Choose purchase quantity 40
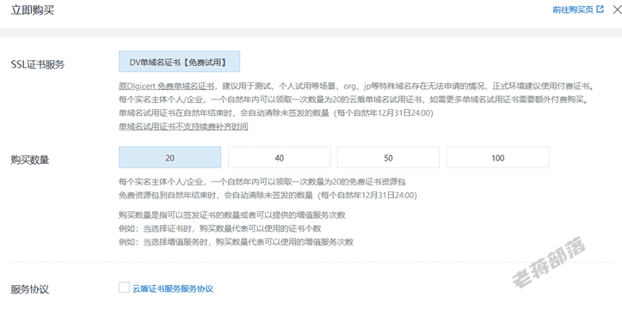This screenshot has height=309, width=622. (280, 157)
